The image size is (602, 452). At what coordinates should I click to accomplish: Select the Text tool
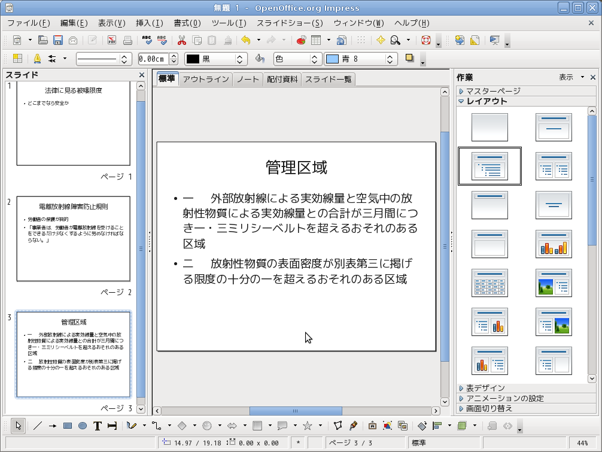[x=98, y=426]
